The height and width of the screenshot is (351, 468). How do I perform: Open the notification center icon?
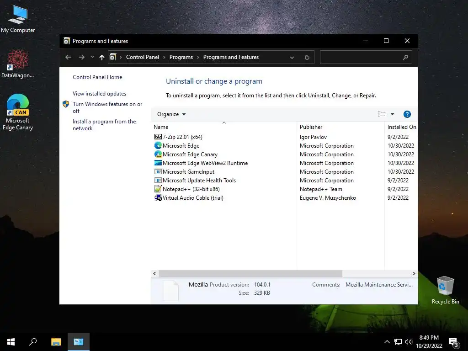click(x=453, y=343)
